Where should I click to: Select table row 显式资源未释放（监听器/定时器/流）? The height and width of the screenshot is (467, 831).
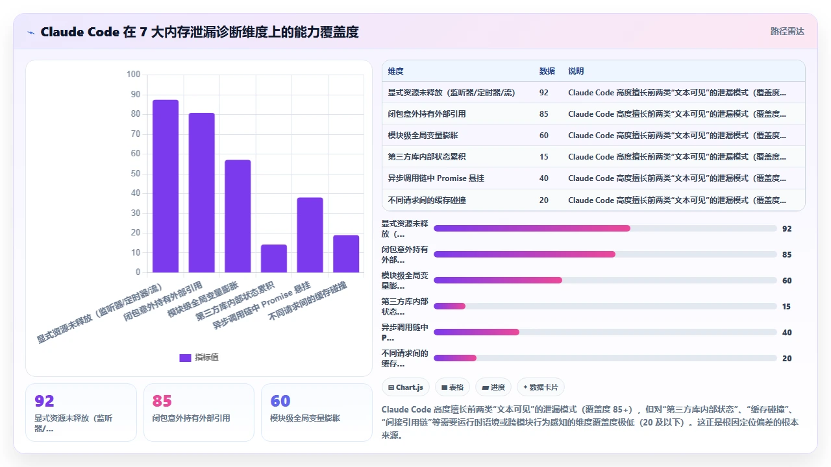(593, 93)
